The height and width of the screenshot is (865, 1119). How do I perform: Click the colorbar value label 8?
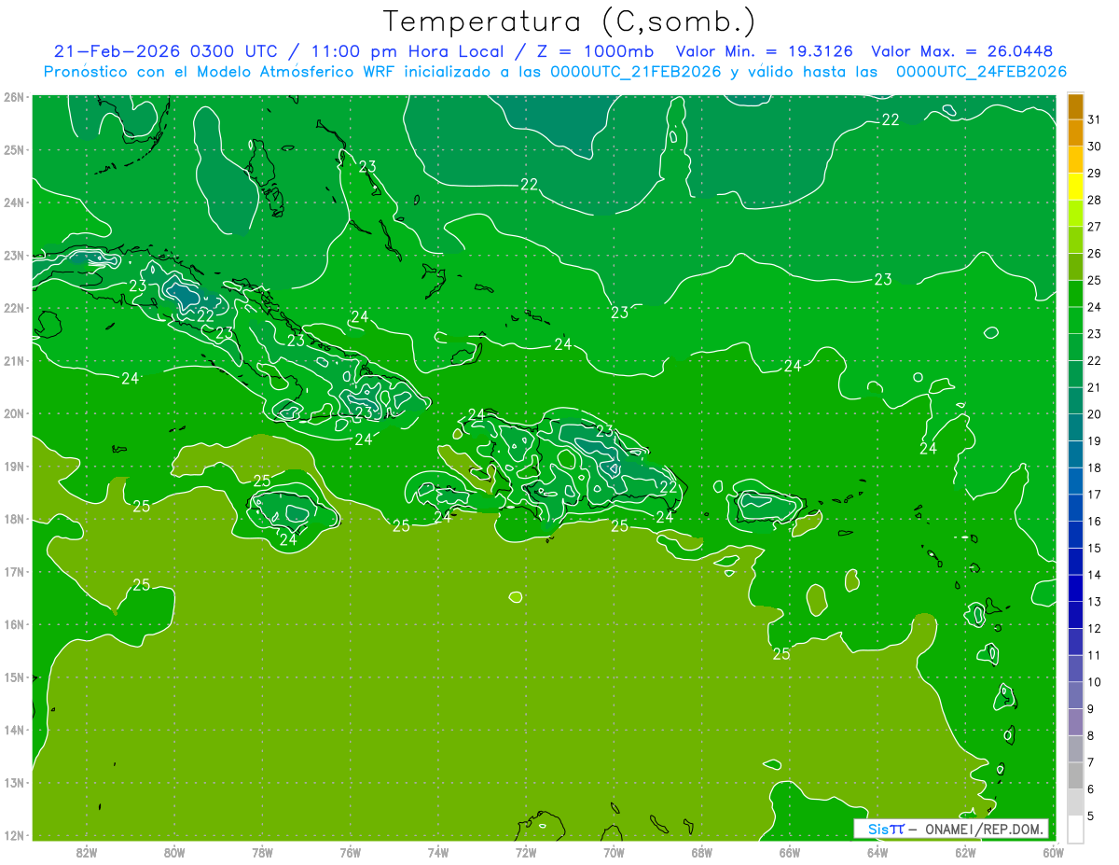pyautogui.click(x=1091, y=735)
